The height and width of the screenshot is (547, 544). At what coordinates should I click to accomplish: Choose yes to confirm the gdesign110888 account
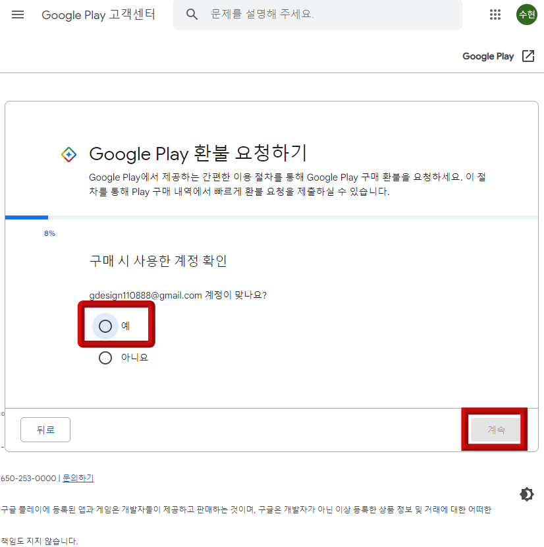[105, 324]
